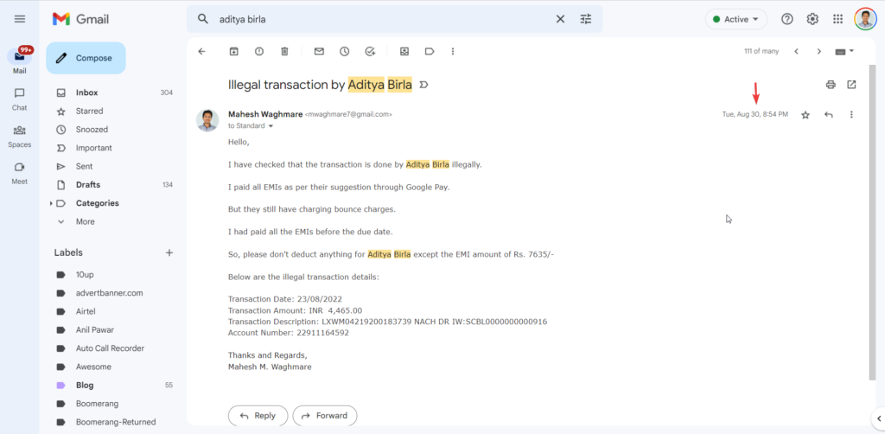Print the conversation
885x434 pixels.
coord(831,85)
